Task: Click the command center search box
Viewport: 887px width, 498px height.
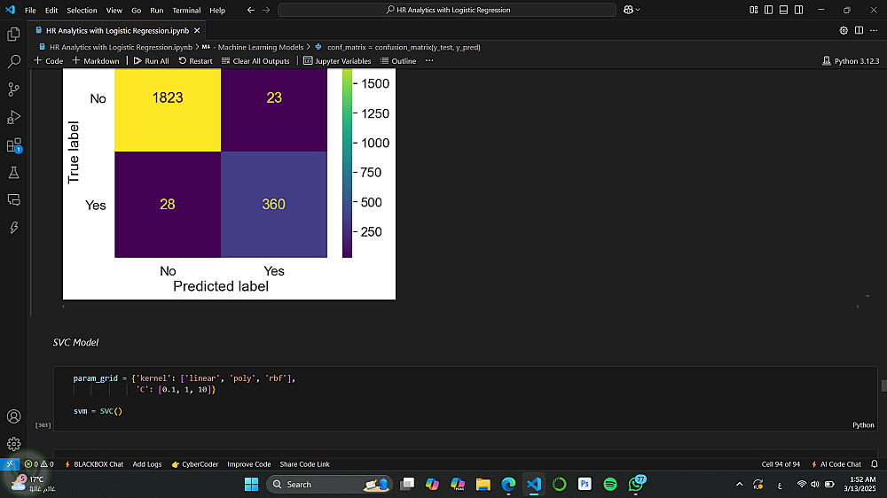Action: [447, 10]
